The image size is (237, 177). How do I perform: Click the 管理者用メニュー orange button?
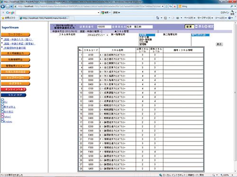[x=15, y=66]
